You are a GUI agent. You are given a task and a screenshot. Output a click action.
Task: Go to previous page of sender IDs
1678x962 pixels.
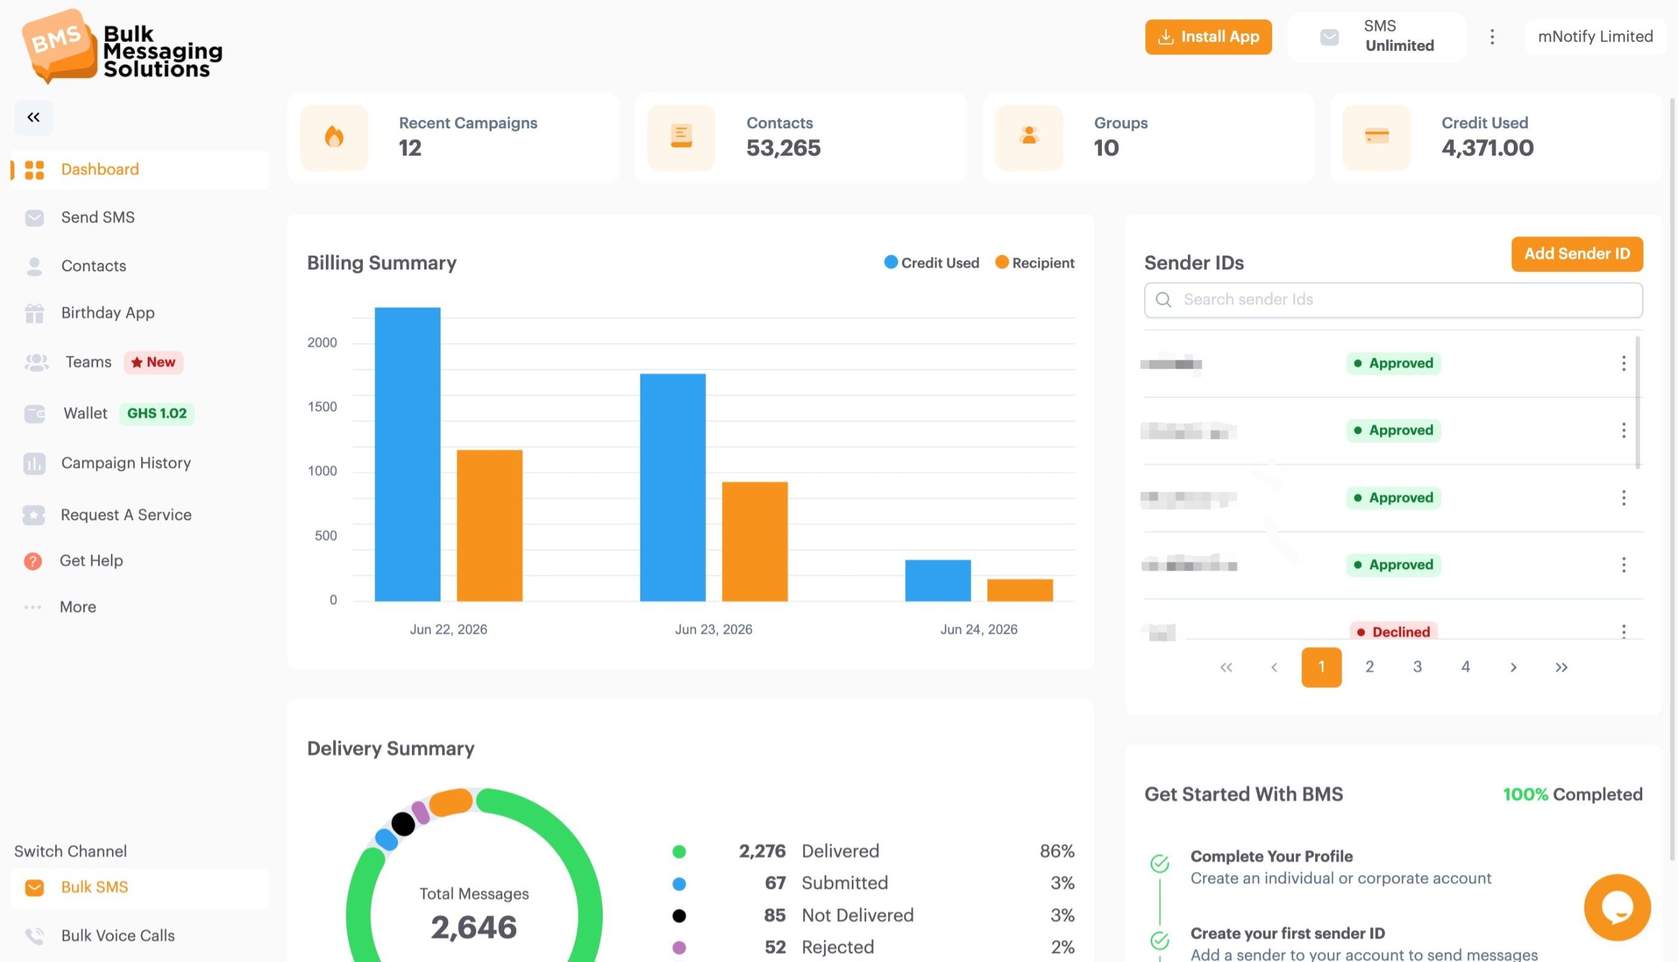tap(1273, 667)
